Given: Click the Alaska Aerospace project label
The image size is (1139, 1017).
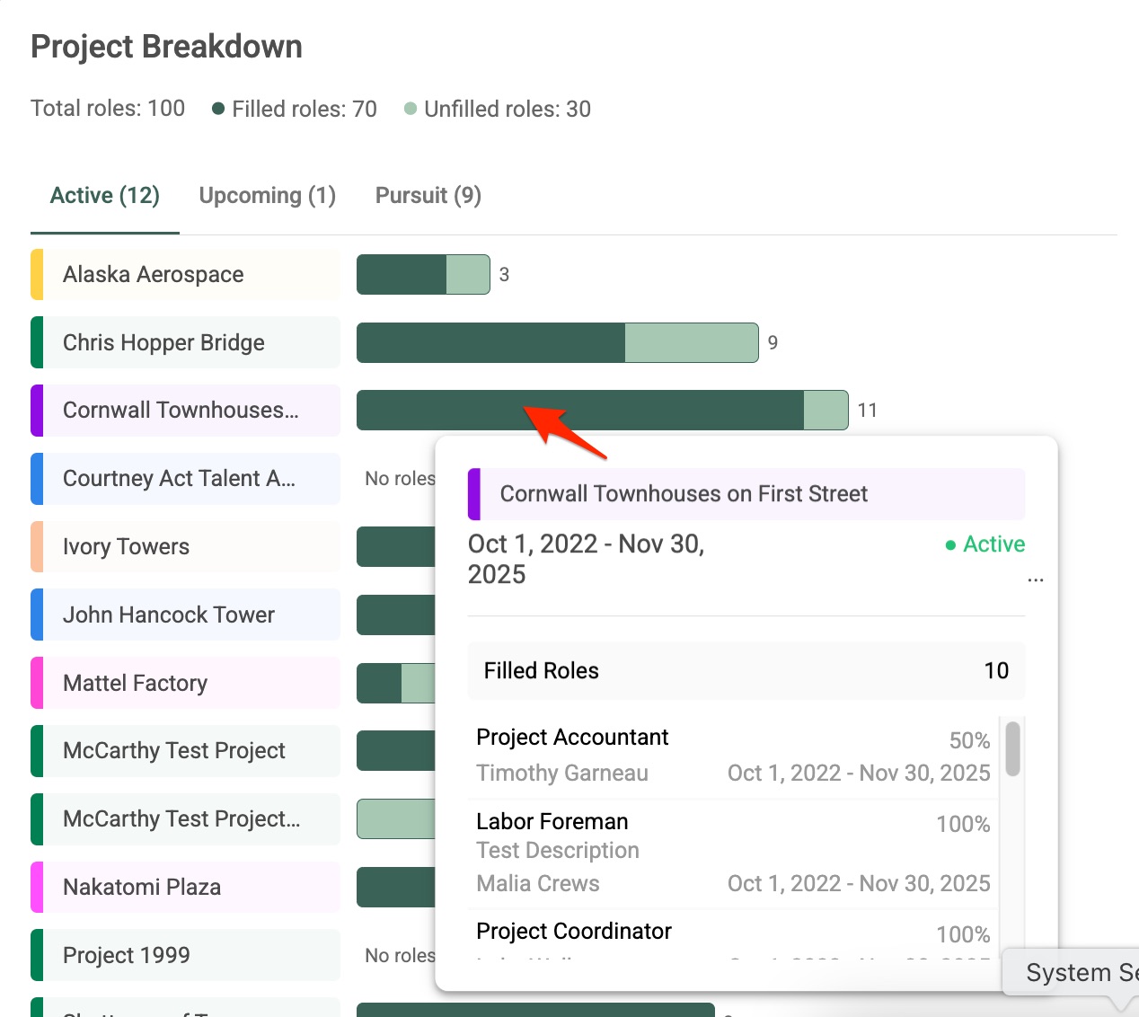Looking at the screenshot, I should coord(154,275).
